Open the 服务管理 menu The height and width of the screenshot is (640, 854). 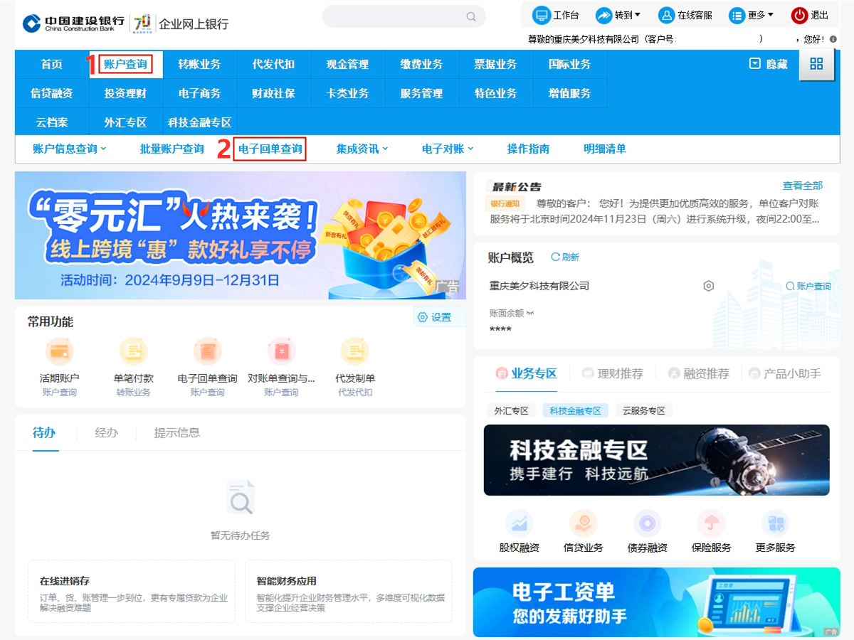click(422, 93)
